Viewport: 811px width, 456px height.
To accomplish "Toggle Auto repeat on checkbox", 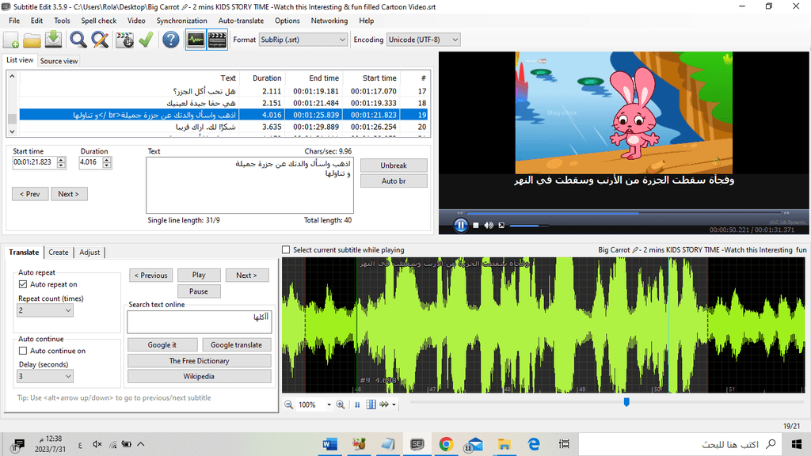I will pyautogui.click(x=23, y=284).
